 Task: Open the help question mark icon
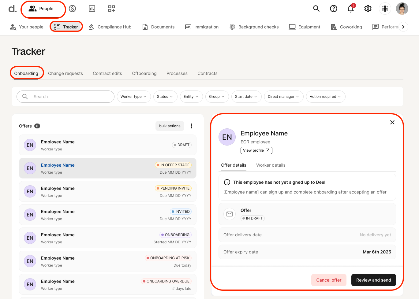pos(333,9)
